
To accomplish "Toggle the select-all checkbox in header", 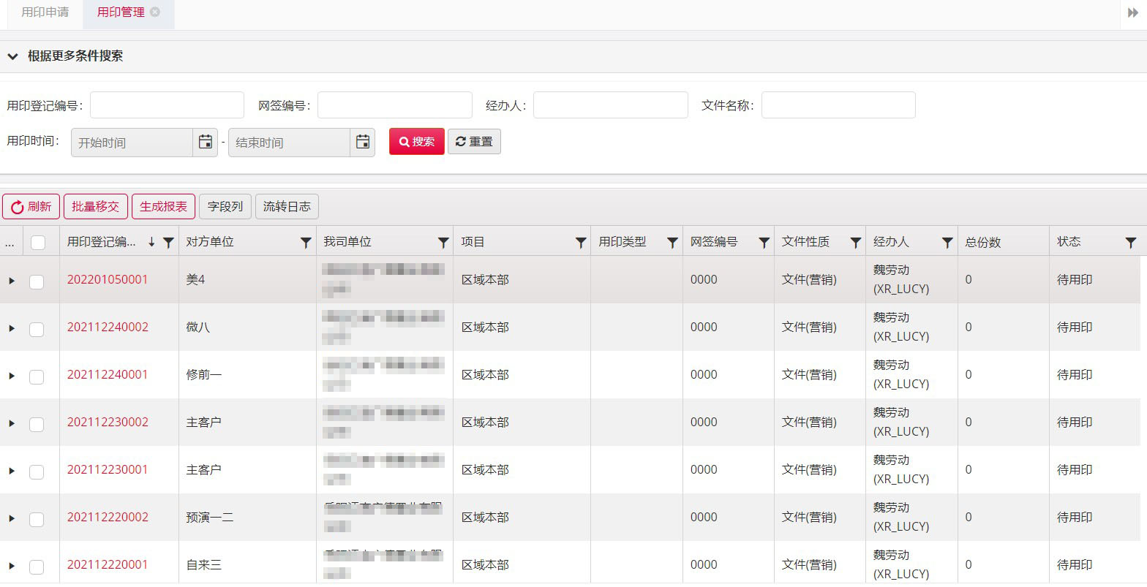I will tap(38, 243).
